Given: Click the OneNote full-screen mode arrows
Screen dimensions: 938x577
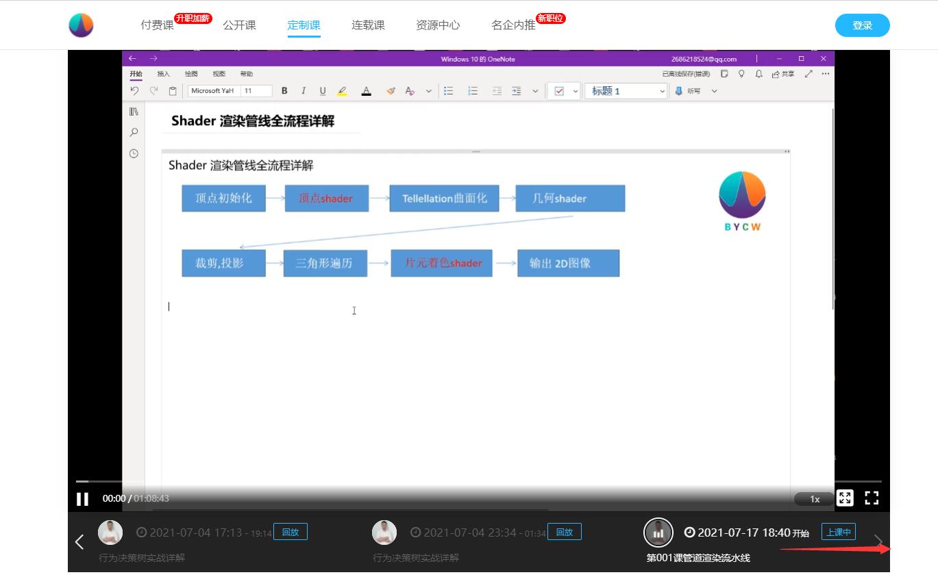Looking at the screenshot, I should [x=809, y=74].
